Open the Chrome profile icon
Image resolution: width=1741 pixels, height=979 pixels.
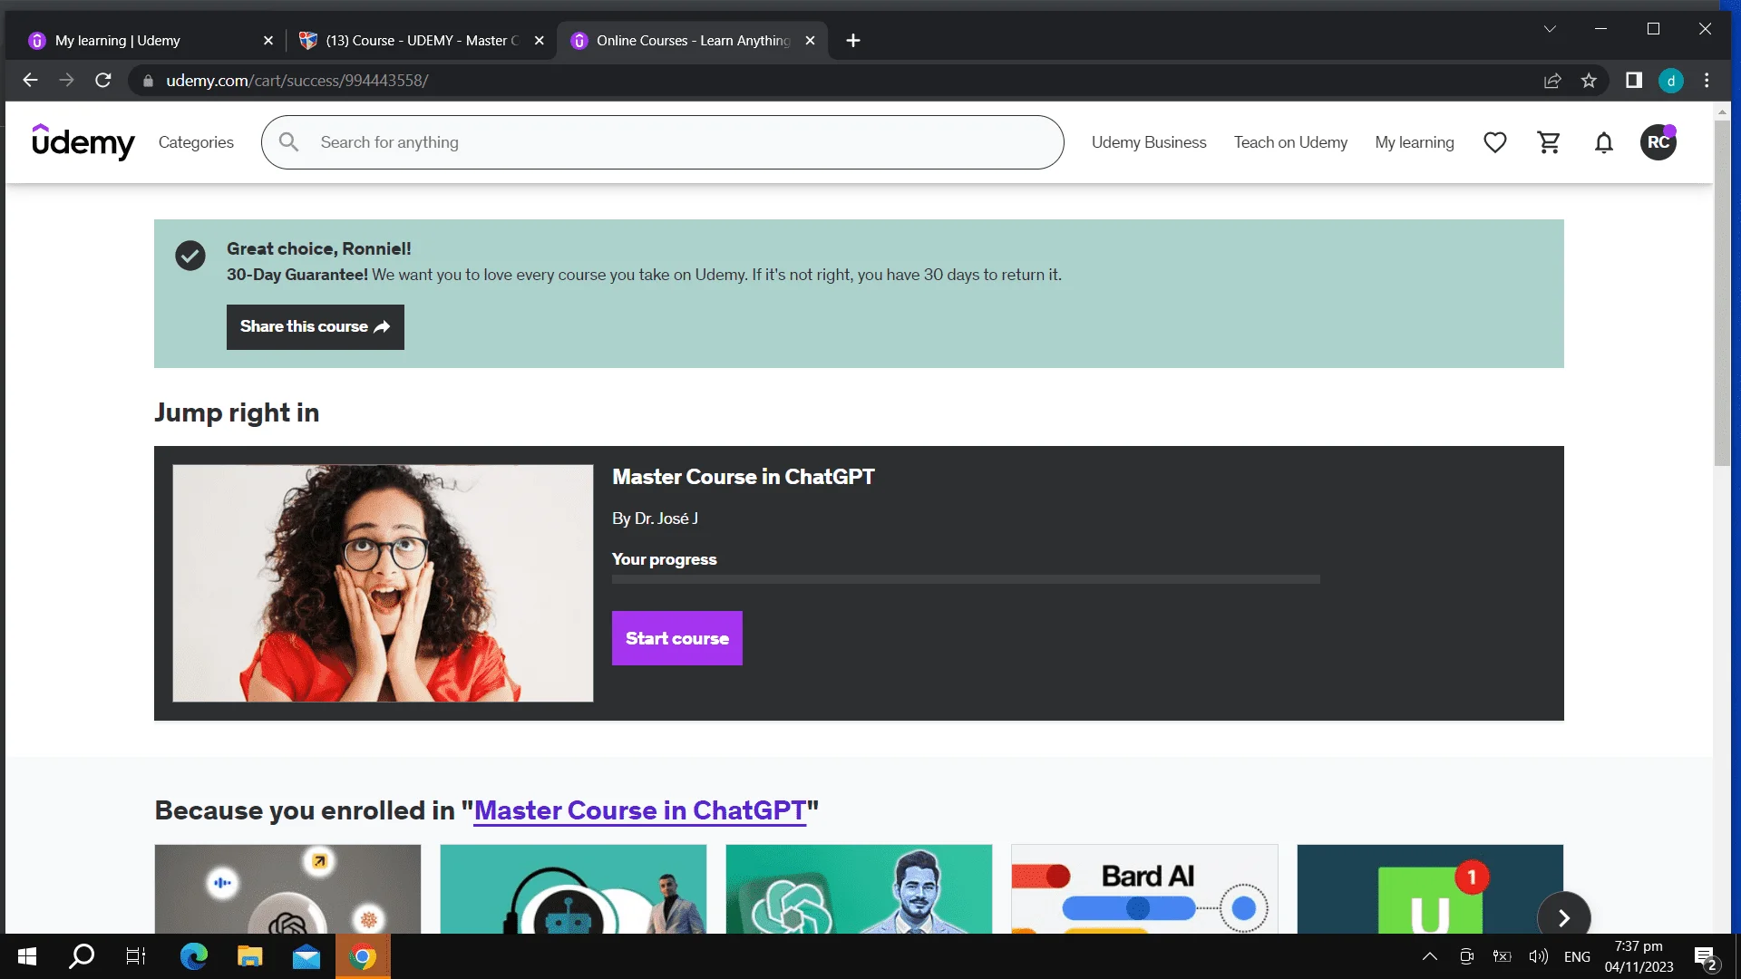(1671, 81)
